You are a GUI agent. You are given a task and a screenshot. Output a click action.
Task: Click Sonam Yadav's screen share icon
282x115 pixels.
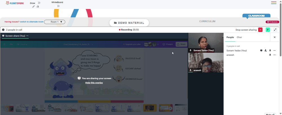pos(261,50)
